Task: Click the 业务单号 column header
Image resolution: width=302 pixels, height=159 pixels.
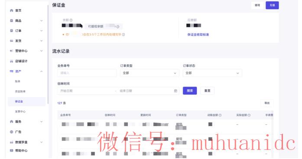Action: (65, 115)
